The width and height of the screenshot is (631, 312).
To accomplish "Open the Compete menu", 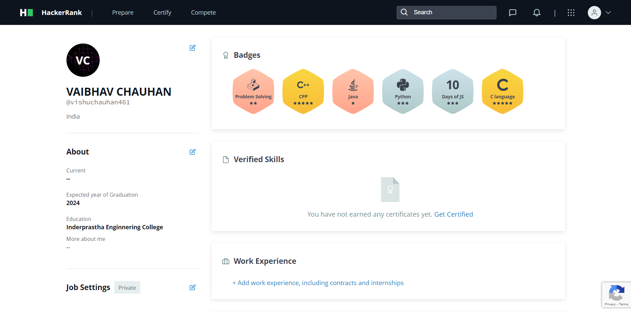I will (203, 13).
